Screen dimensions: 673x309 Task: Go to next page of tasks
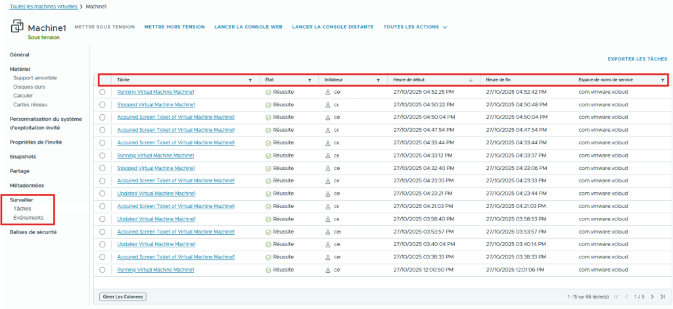tap(652, 297)
